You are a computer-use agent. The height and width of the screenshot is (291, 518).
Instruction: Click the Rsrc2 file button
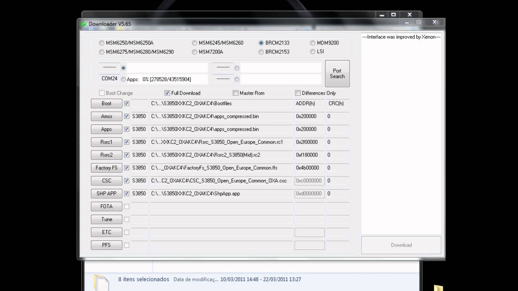click(x=106, y=155)
